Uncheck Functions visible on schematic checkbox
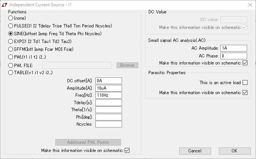The height and width of the screenshot is (159, 256). click(x=127, y=150)
